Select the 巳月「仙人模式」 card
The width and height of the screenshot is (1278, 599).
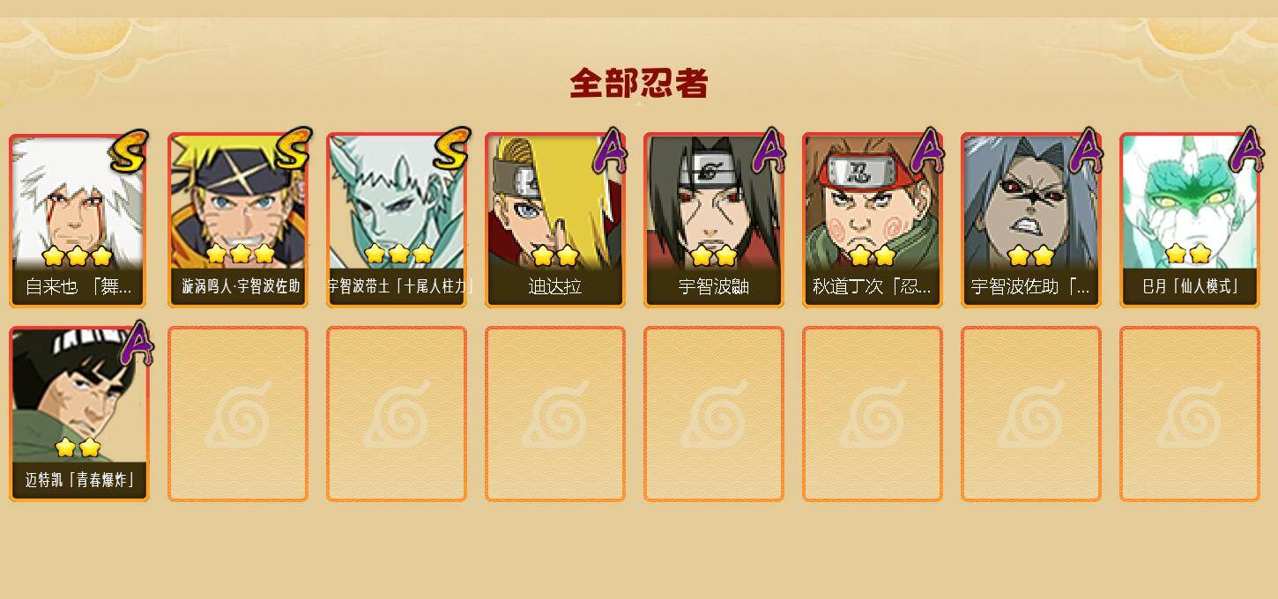1190,220
